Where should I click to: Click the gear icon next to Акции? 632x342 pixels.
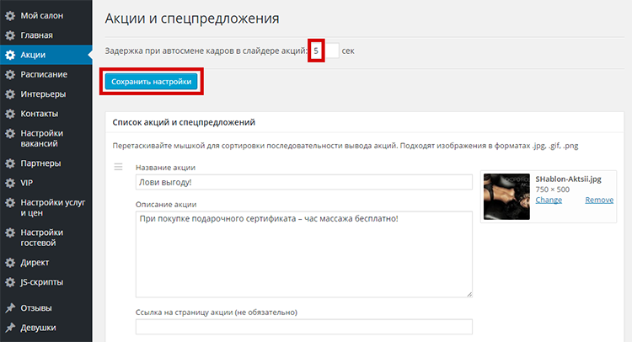point(10,55)
